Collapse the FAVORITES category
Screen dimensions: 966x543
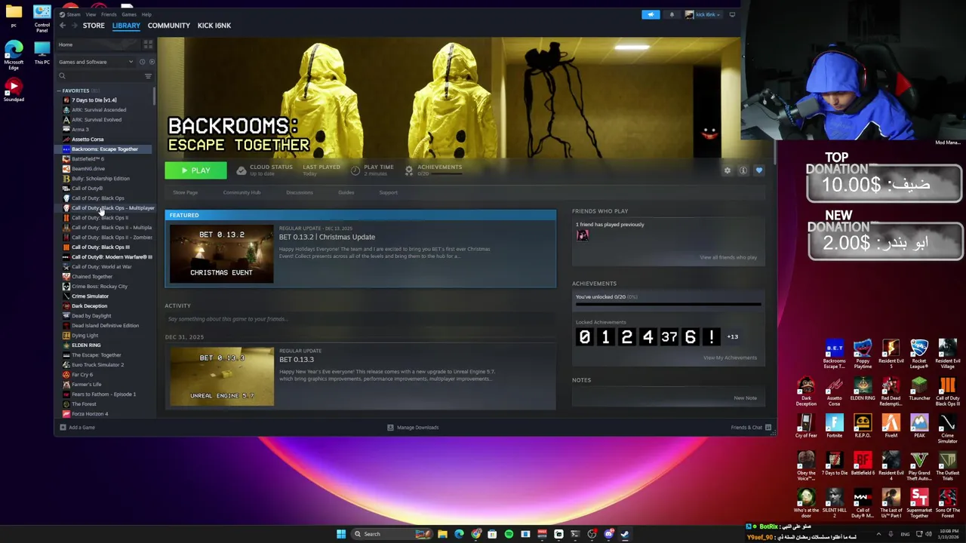[x=59, y=90]
